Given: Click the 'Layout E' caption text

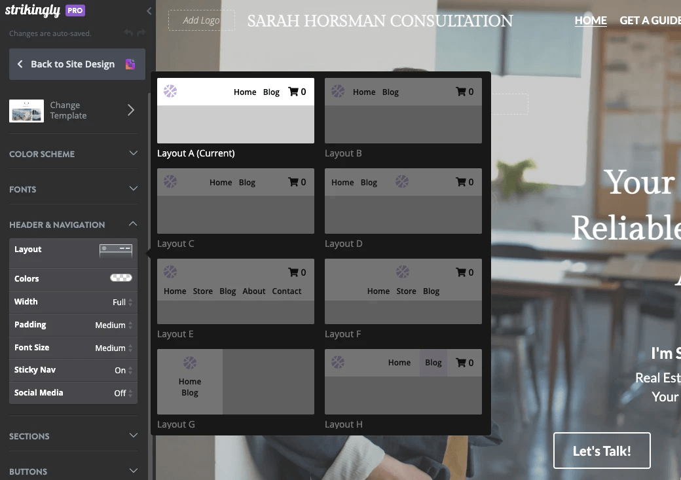Looking at the screenshot, I should [x=175, y=334].
